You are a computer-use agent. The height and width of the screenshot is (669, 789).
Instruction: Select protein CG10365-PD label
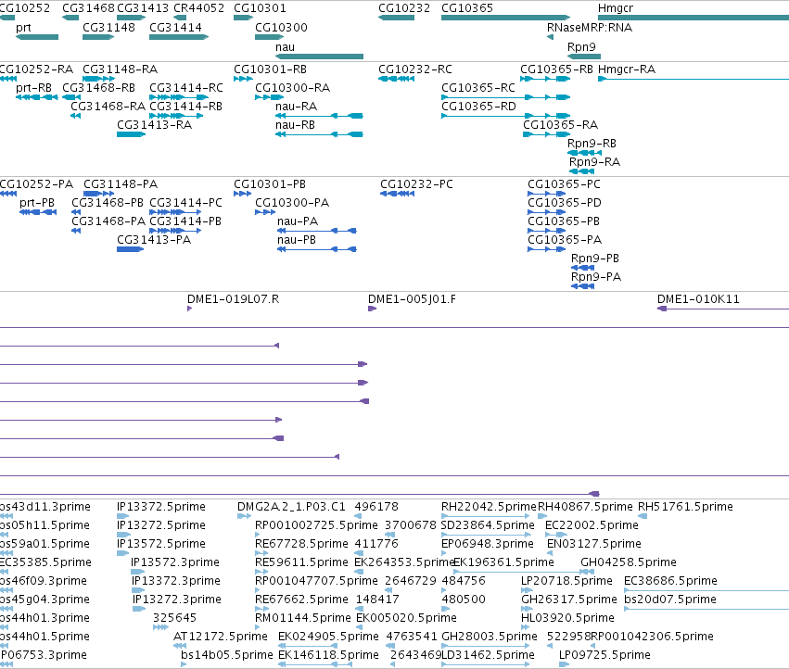pos(564,203)
